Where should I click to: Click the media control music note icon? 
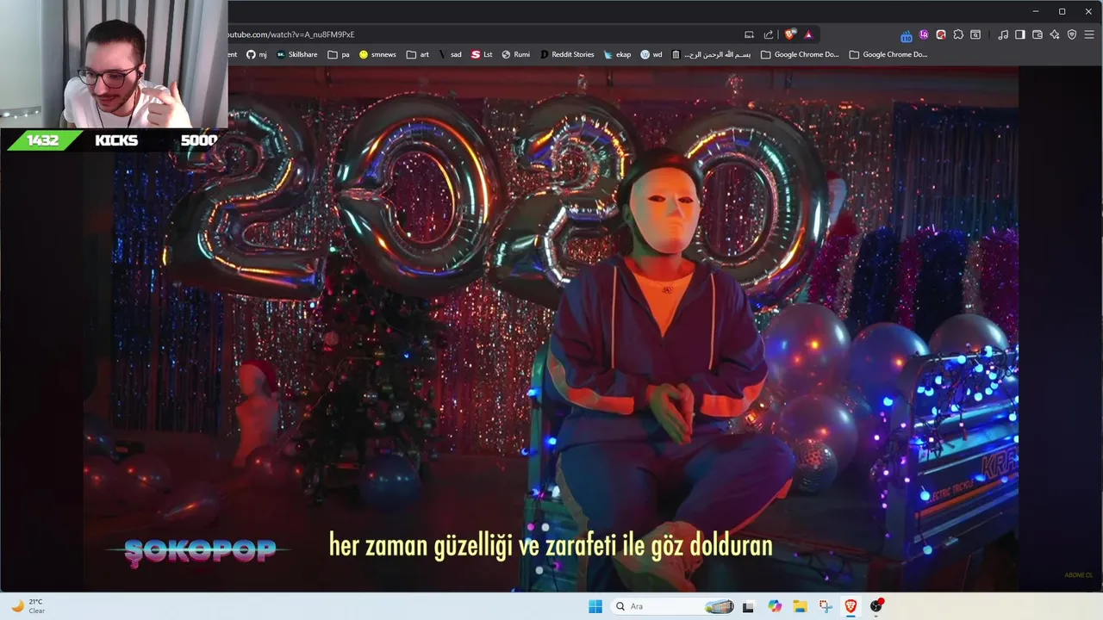point(1003,34)
